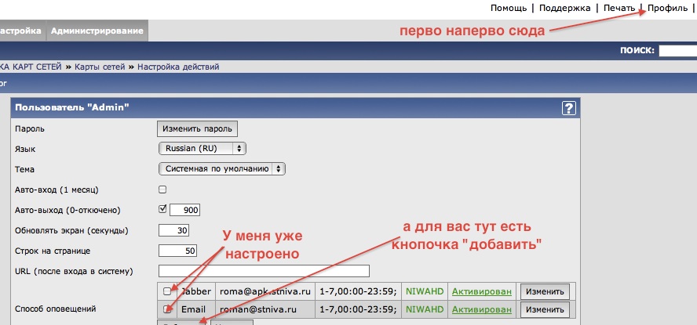Open the Помощь link

[509, 8]
